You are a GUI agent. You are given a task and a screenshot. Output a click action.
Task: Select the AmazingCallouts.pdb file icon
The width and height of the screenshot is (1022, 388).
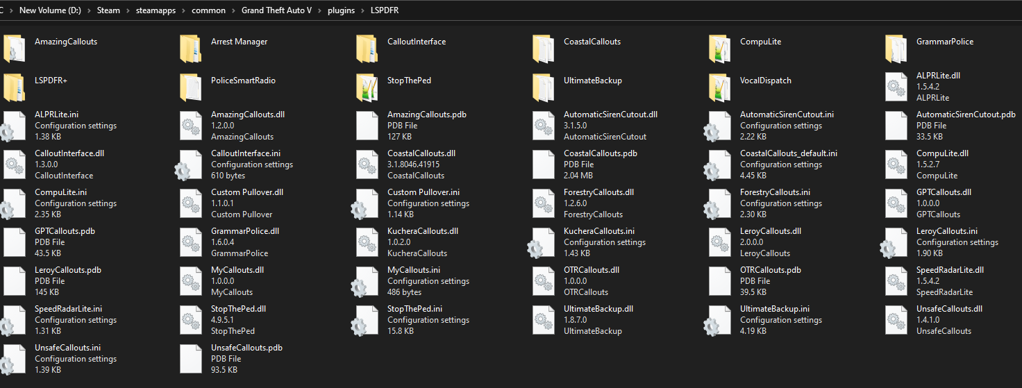(x=367, y=126)
